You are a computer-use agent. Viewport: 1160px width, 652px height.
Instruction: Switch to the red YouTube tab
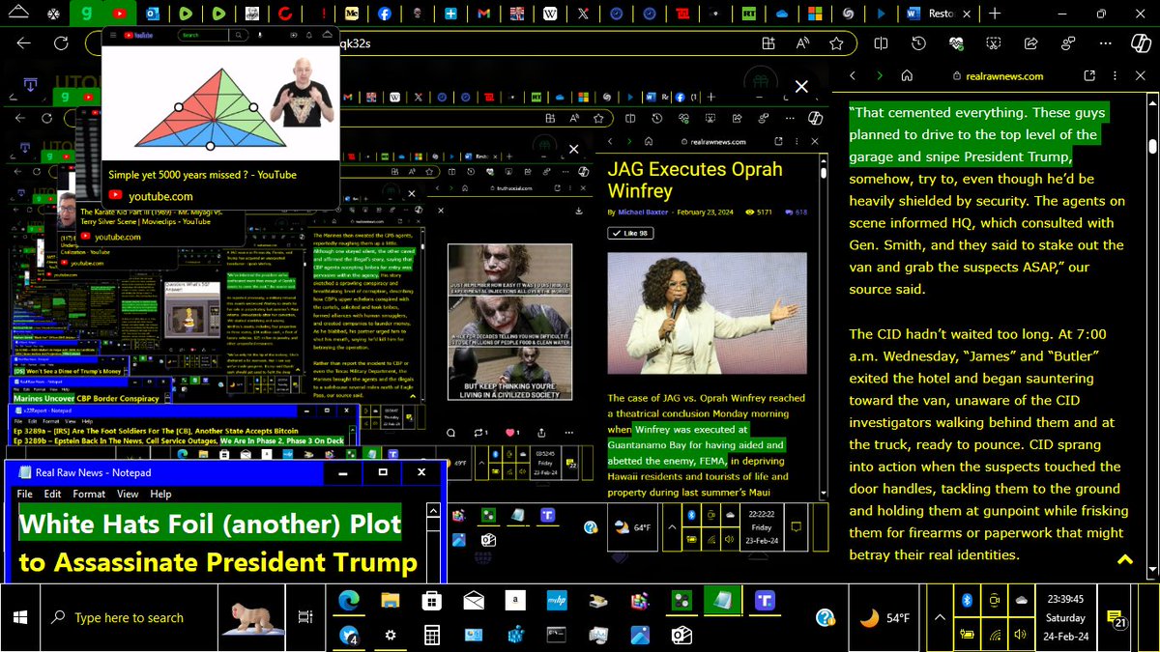click(x=120, y=14)
